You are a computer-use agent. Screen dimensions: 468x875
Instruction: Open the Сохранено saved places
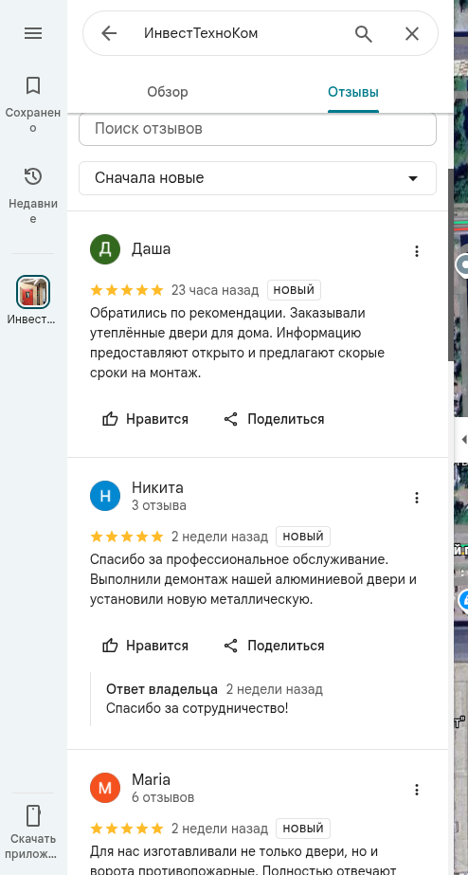pos(33,104)
